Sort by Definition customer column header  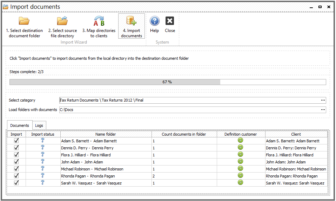(x=241, y=134)
